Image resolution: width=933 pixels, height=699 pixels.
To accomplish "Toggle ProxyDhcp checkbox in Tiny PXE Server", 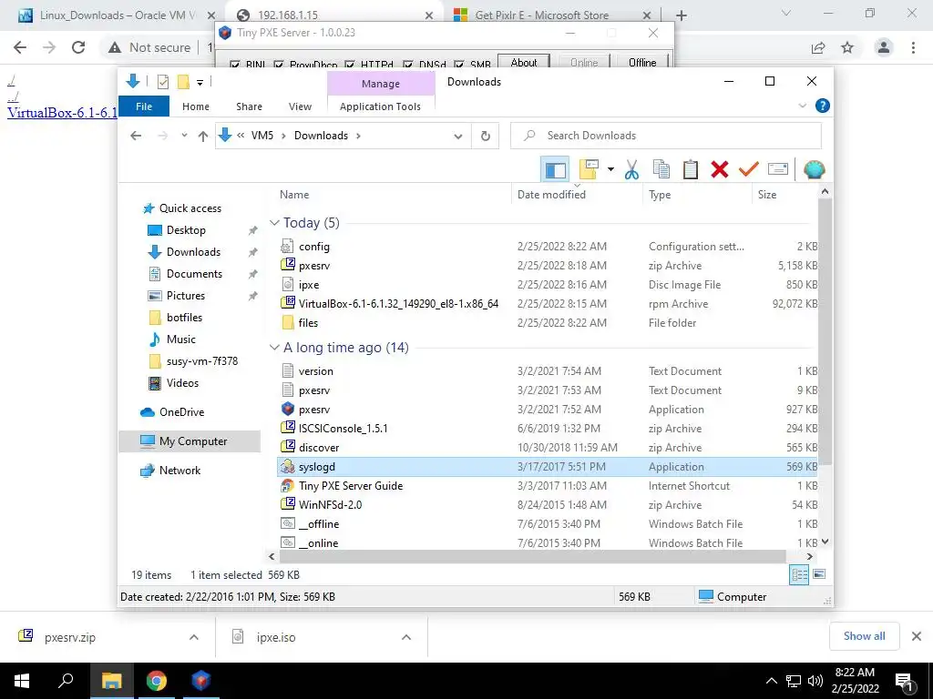I will [x=279, y=64].
